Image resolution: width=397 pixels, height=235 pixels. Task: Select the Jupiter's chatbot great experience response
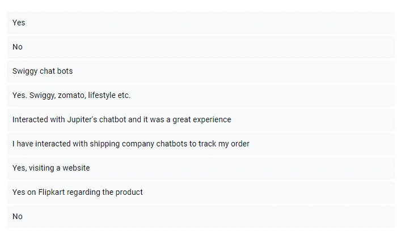click(x=201, y=120)
